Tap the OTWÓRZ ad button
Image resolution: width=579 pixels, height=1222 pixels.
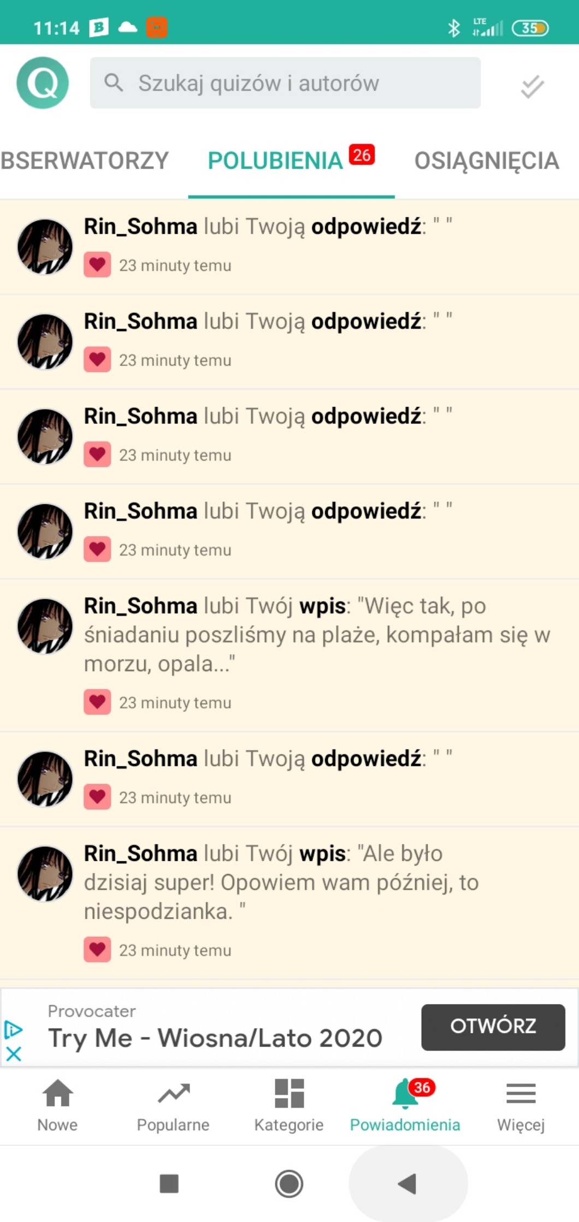[493, 1026]
